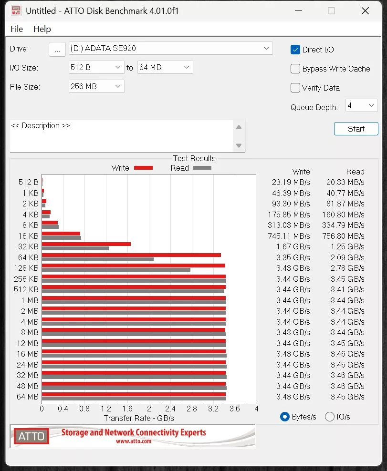Open the File menu
Screen dimensions: 387x471
tap(17, 29)
